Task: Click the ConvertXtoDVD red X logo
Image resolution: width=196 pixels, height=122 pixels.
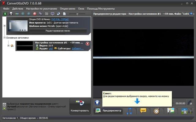Action: point(3,3)
